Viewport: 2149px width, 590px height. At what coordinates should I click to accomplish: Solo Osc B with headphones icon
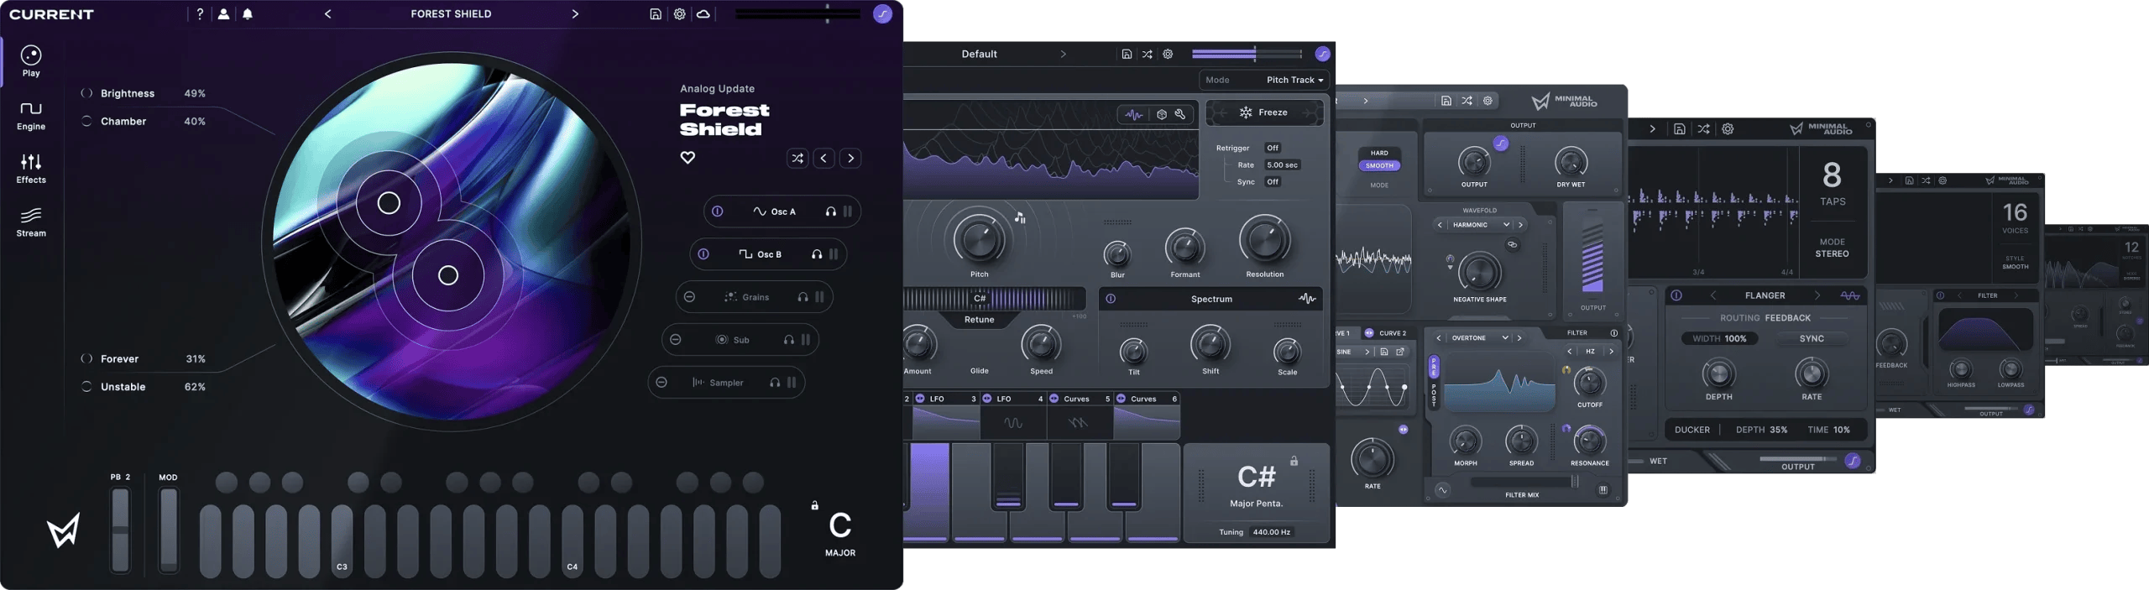[817, 254]
